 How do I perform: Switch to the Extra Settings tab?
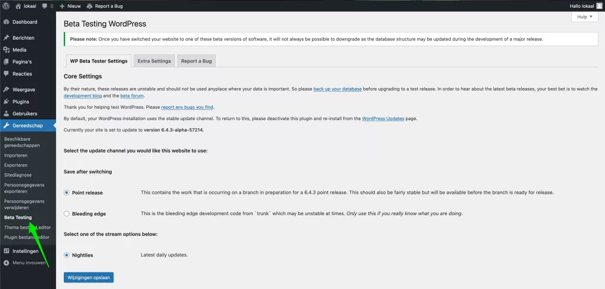(154, 61)
